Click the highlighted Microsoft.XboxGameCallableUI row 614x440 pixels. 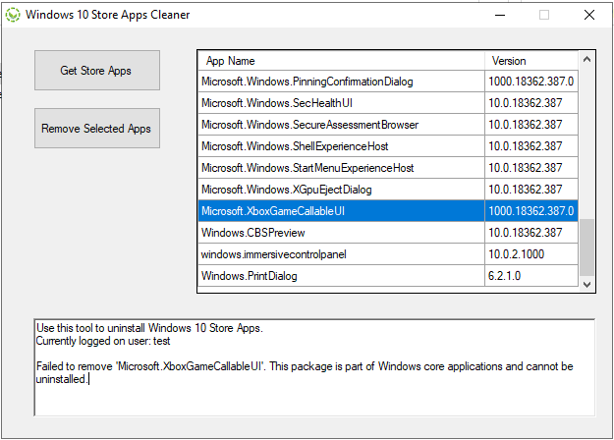pos(388,211)
